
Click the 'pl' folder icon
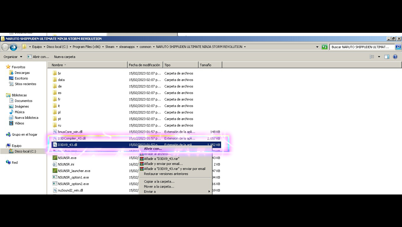tap(55, 112)
